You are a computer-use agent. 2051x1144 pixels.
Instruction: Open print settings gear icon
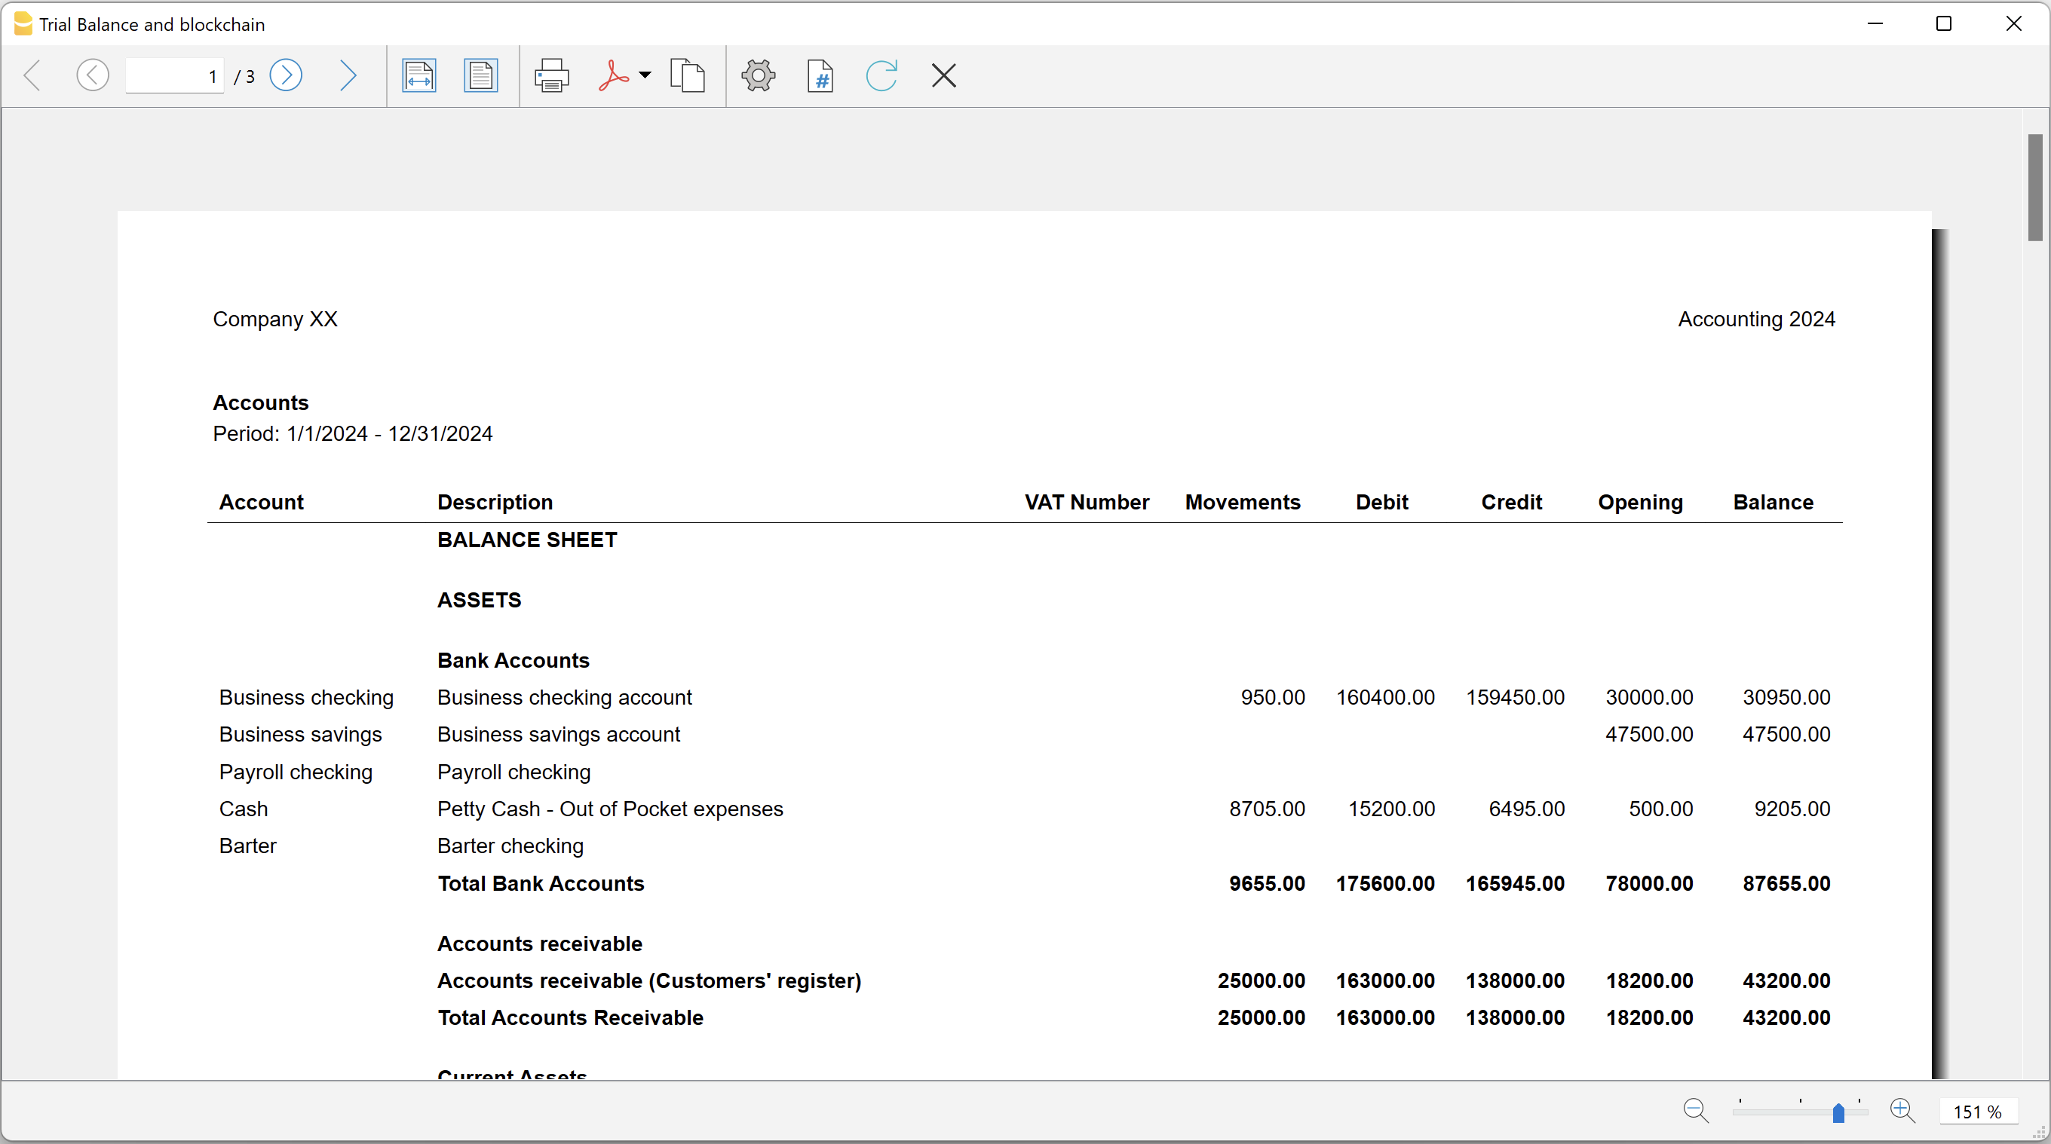[758, 76]
